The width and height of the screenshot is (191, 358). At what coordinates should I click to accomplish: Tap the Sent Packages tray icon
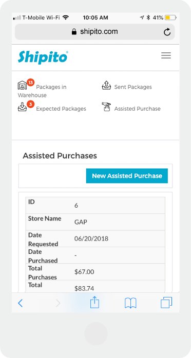point(106,85)
